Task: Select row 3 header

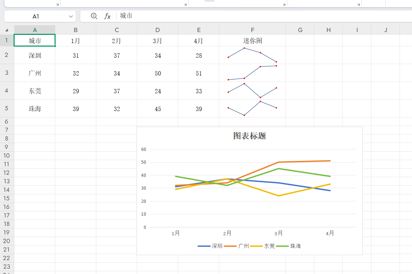Action: pyautogui.click(x=7, y=73)
